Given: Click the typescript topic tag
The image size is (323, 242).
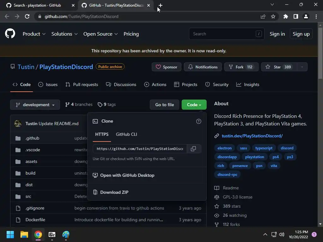Looking at the screenshot, I should pyautogui.click(x=264, y=148).
